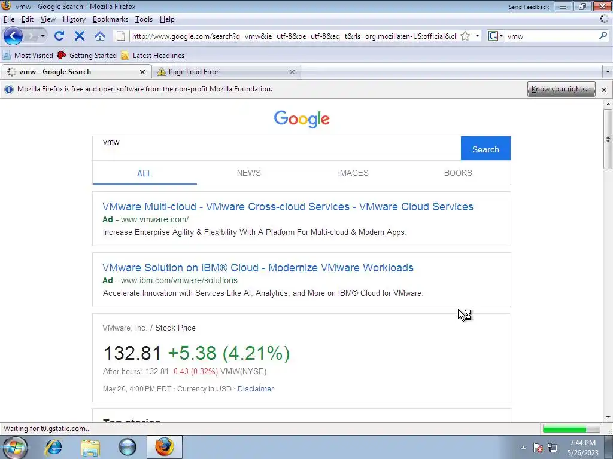Click the network tray icon
The image size is (613, 459).
click(x=553, y=448)
